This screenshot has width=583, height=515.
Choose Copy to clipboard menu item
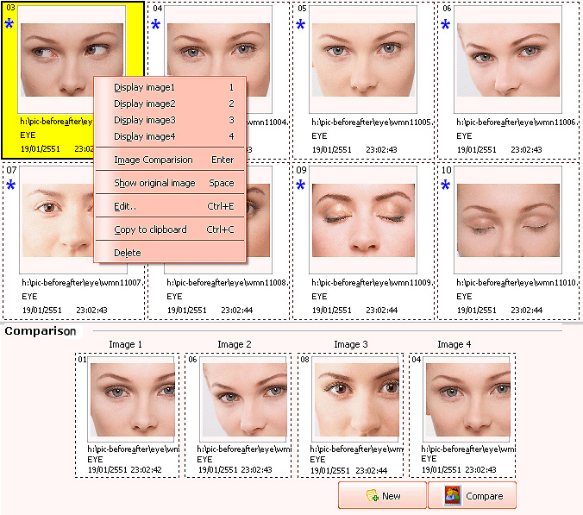[x=170, y=229]
